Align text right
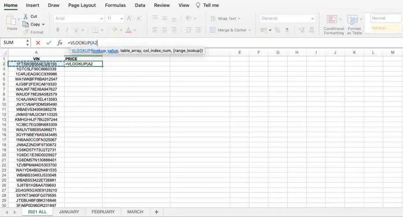The height and width of the screenshot is (217, 403). click(174, 30)
